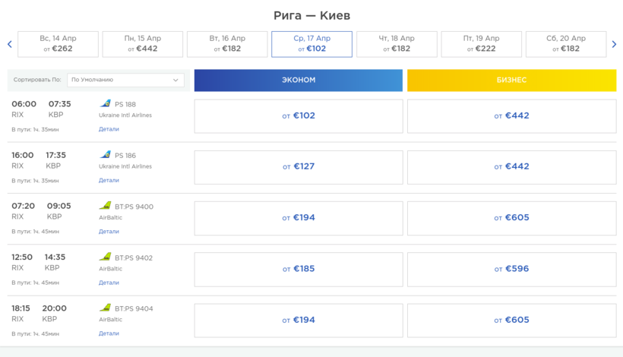Click AirBaltic logo for flight BT:PS 9404
The image size is (623, 357).
point(106,308)
